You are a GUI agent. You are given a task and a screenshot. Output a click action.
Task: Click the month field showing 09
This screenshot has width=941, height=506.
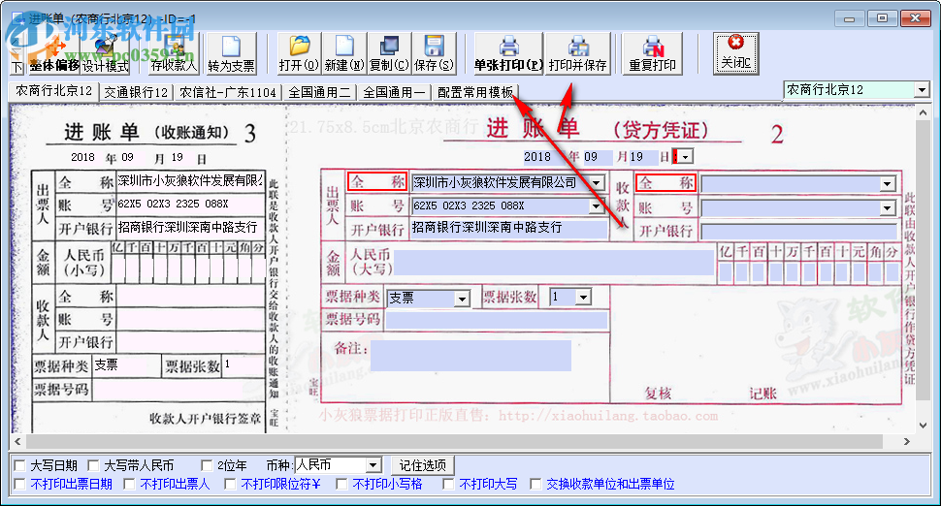[598, 157]
